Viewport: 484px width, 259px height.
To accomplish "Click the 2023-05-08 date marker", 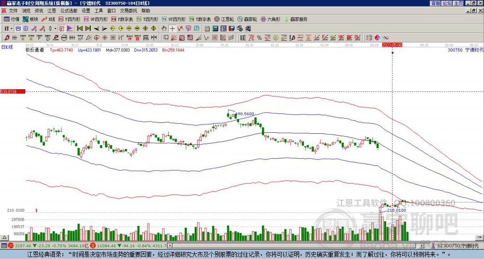I will (x=392, y=45).
